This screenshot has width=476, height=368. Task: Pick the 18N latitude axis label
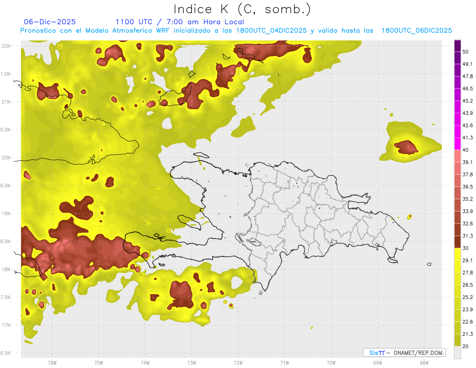pyautogui.click(x=6, y=269)
